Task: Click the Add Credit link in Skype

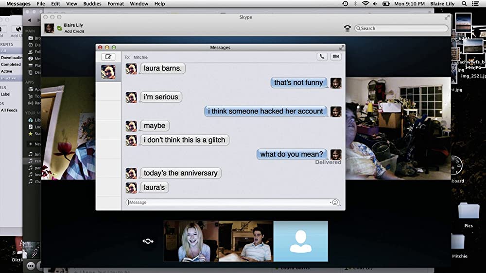Action: (74, 32)
